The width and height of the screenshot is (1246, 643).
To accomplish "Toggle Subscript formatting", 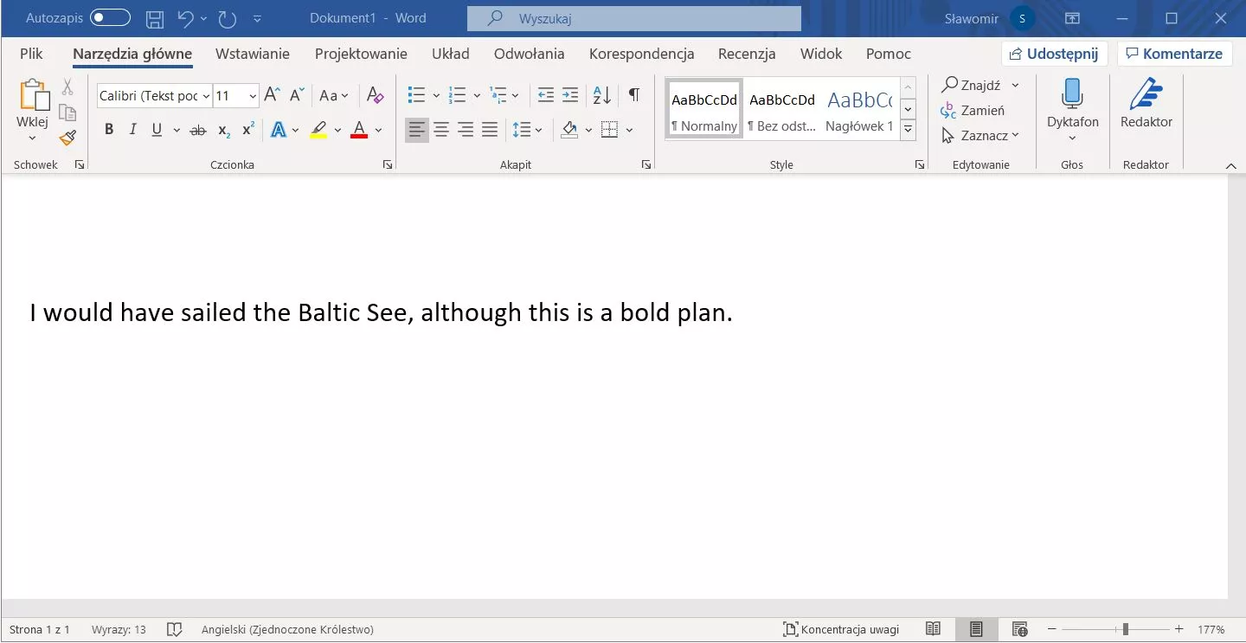I will 224,131.
